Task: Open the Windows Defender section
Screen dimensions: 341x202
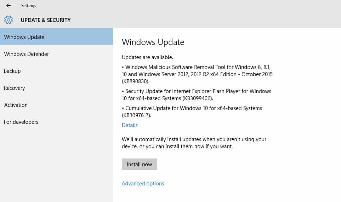Action: click(x=27, y=54)
